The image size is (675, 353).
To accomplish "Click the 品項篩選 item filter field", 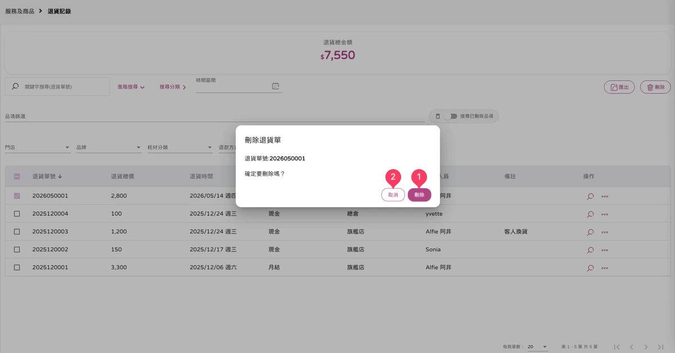I will (x=215, y=116).
